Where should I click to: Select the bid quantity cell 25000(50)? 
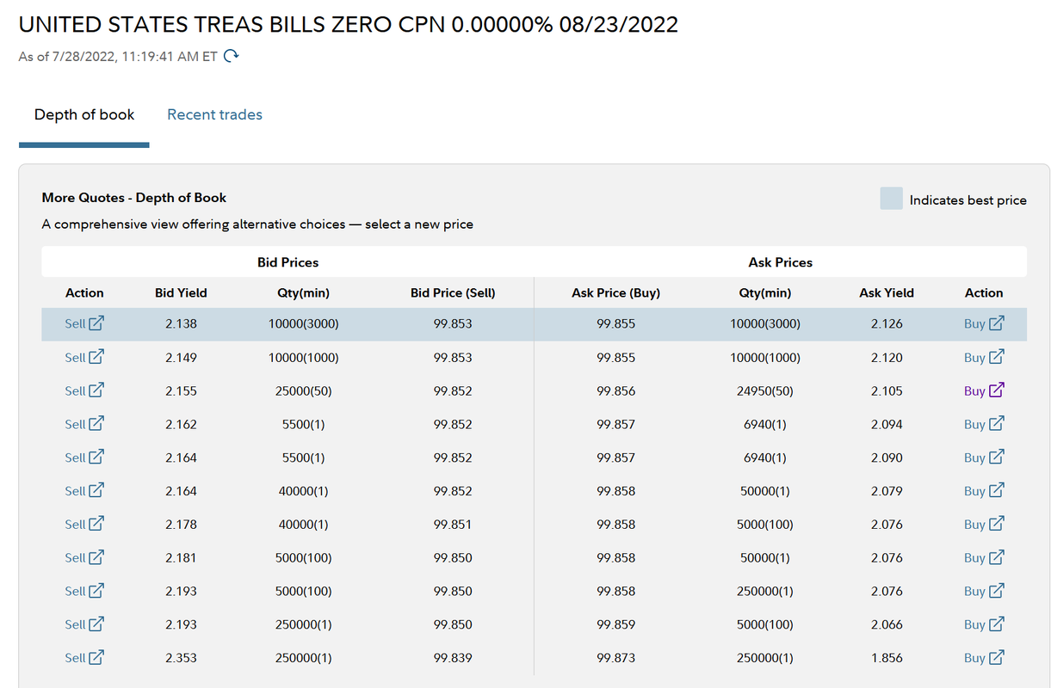click(303, 390)
